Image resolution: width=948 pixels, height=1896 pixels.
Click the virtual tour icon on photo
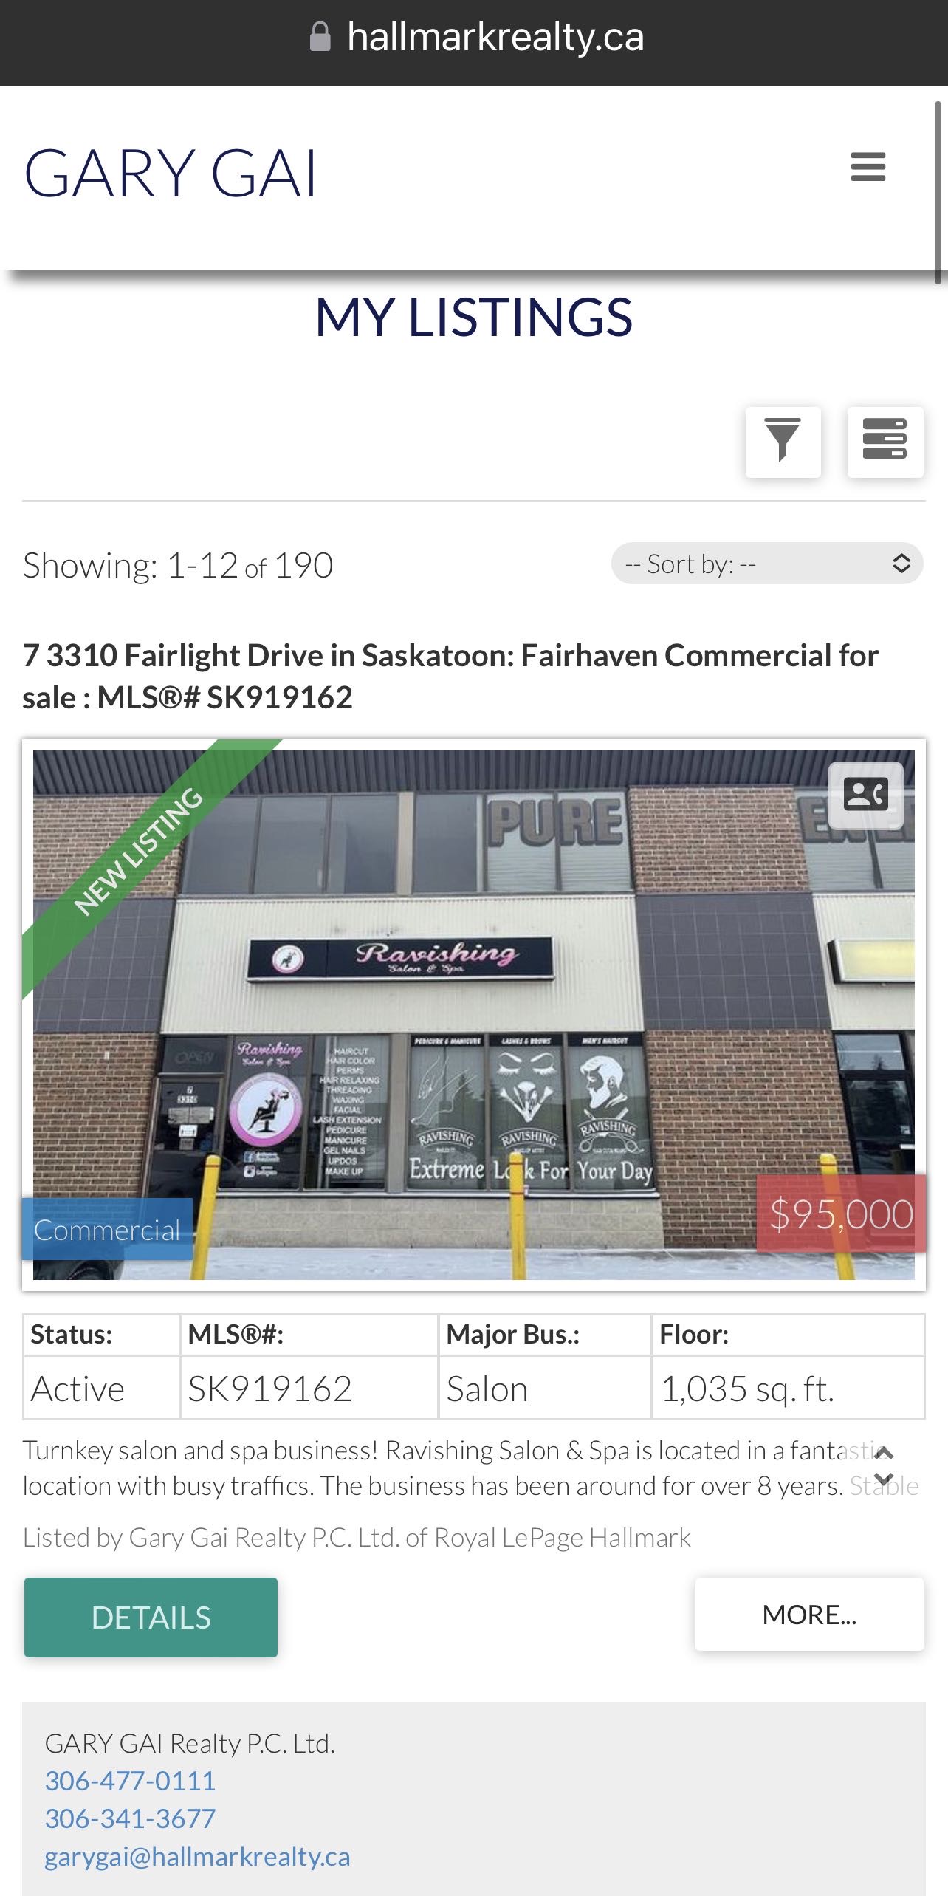pos(865,795)
